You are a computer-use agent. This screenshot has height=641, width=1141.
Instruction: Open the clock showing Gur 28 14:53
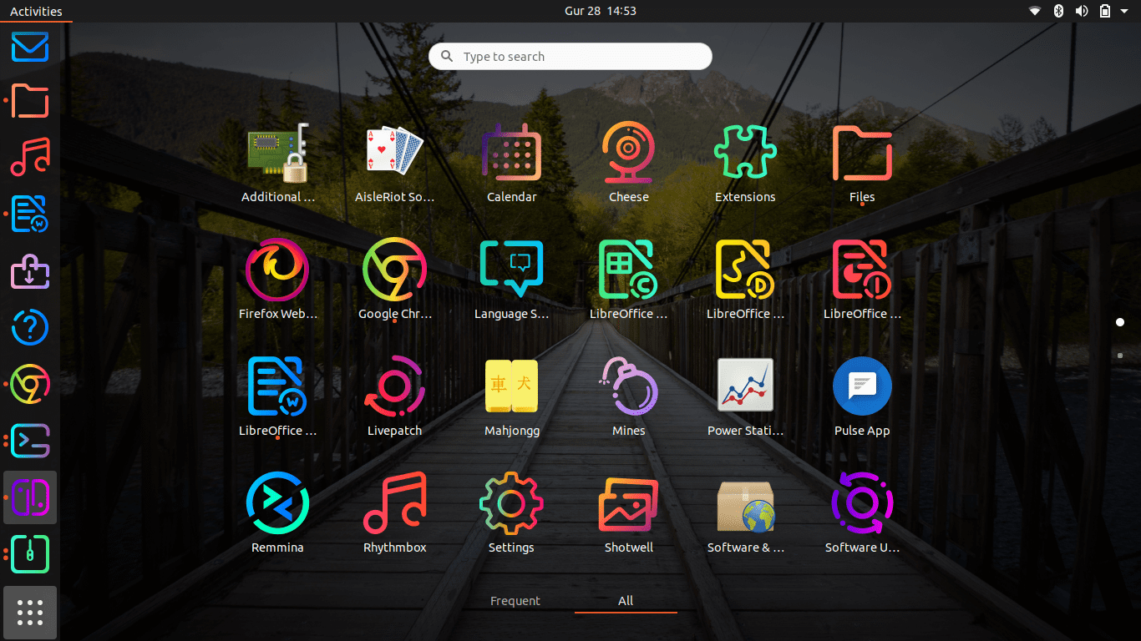[601, 11]
